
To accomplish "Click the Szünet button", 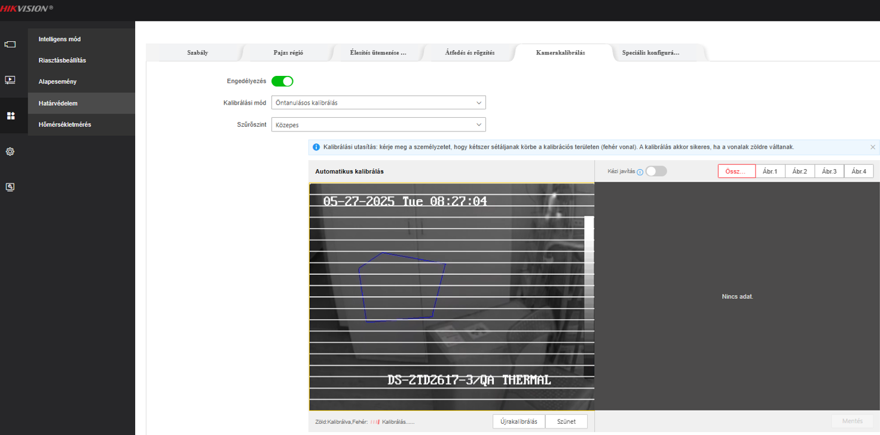I will click(566, 421).
